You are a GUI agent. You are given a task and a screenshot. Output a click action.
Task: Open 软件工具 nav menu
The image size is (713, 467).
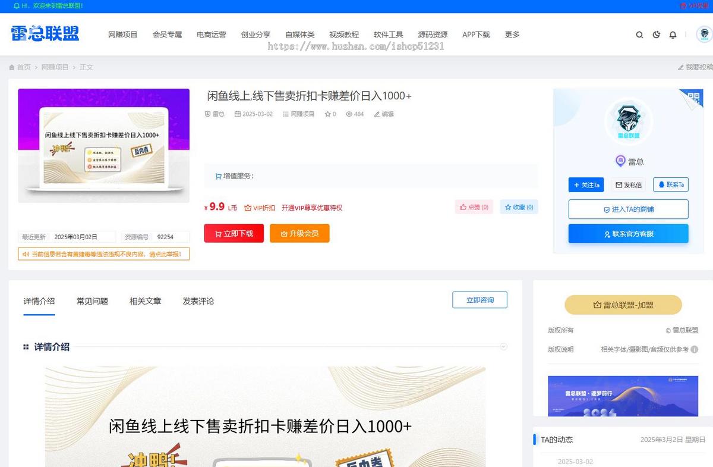389,35
